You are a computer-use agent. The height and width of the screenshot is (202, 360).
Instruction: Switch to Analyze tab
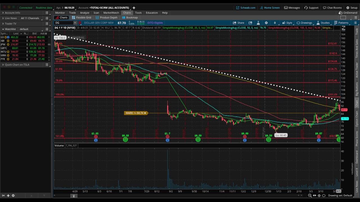[x=84, y=13]
